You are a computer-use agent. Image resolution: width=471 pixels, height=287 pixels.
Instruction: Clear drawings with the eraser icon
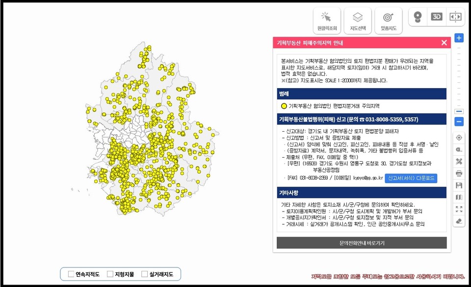point(459,221)
